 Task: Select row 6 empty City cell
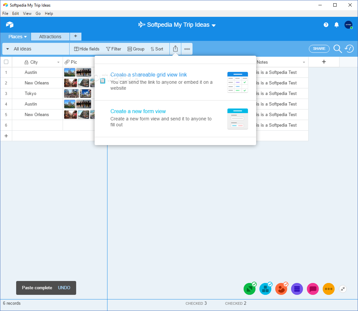[x=38, y=125]
